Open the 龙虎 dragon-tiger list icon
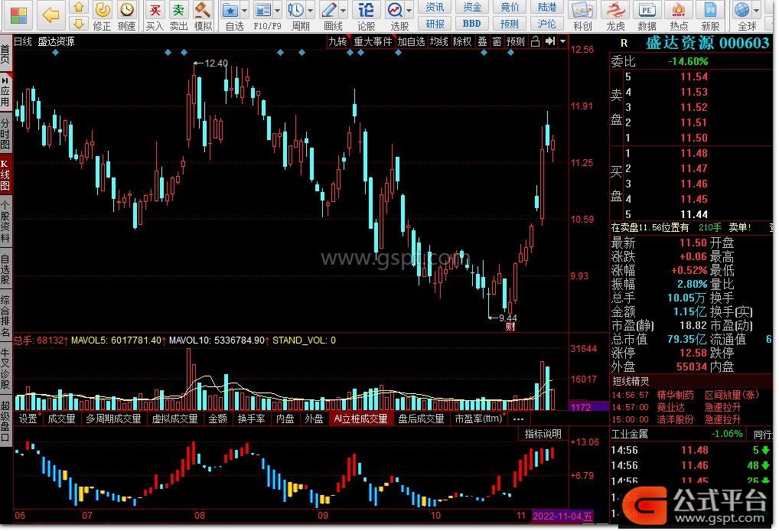Image resolution: width=779 pixels, height=531 pixels. tap(615, 10)
